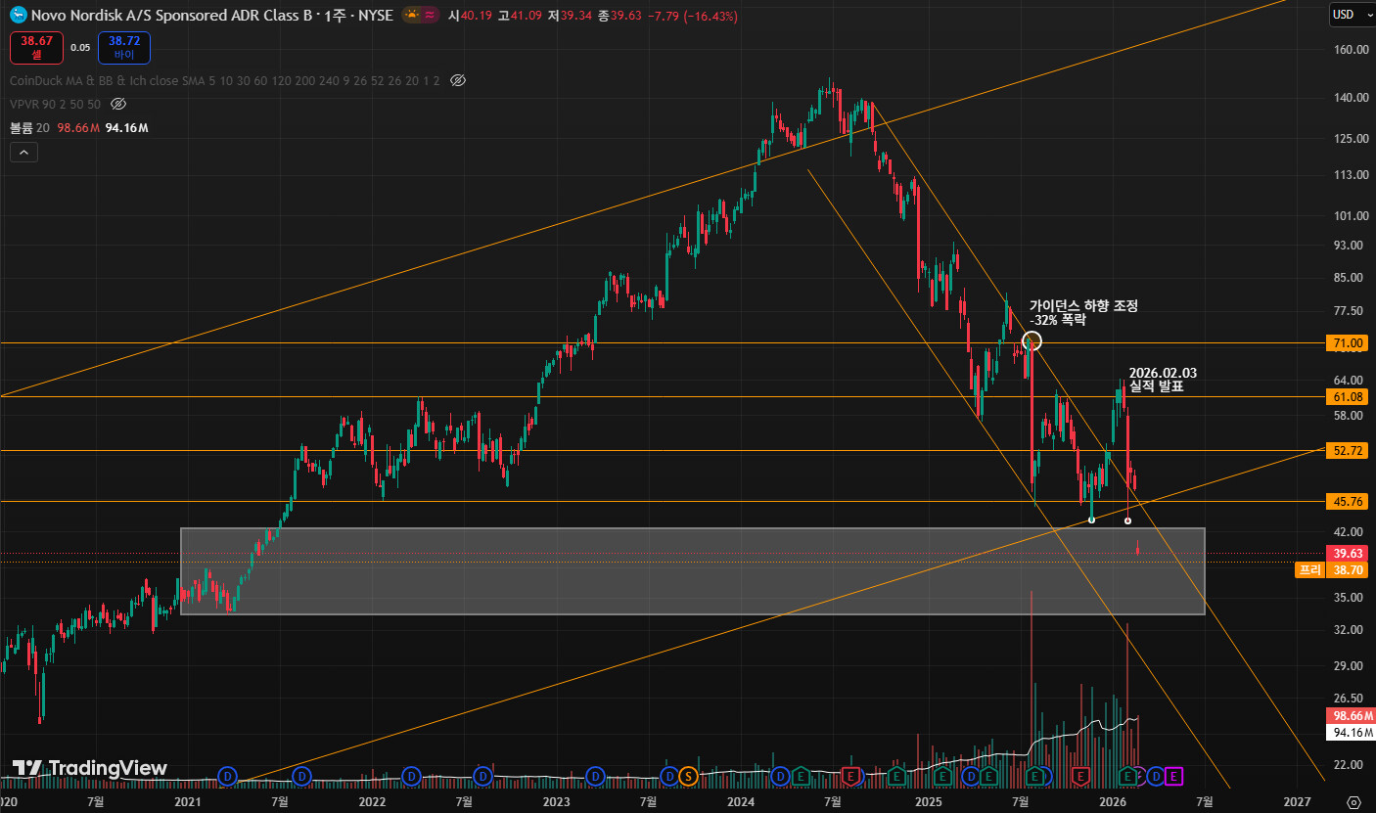Click the pink wavy data status icon

point(431,16)
